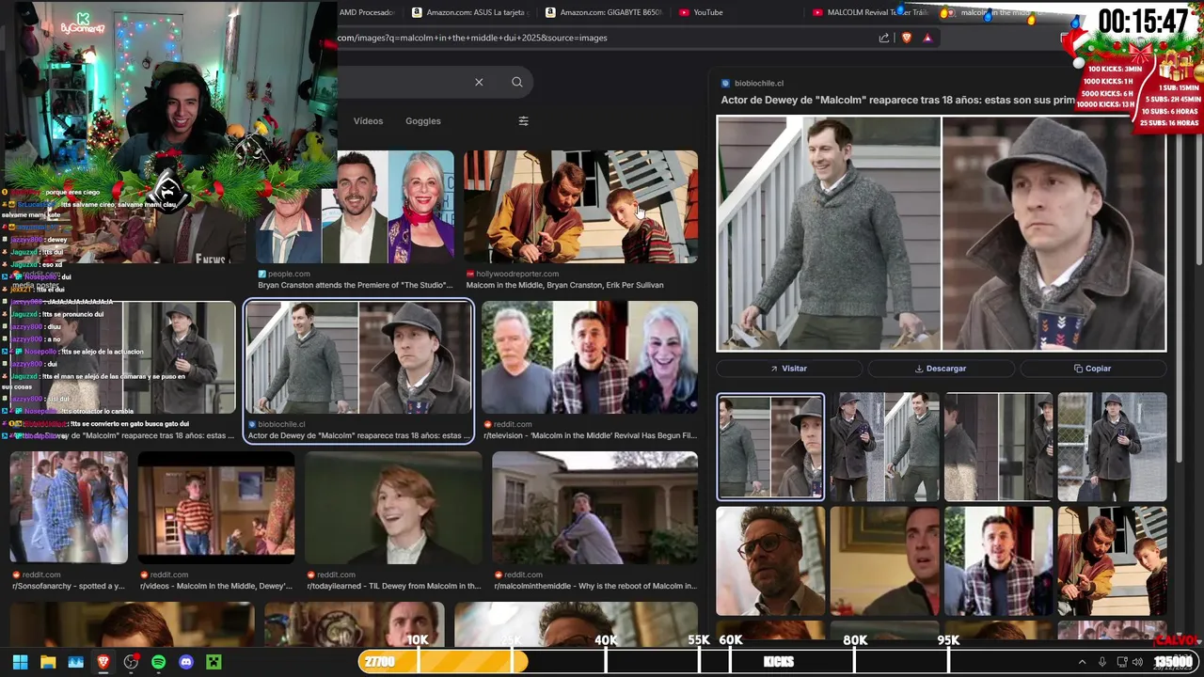Select the Videos search tab
1204x677 pixels.
pos(368,120)
